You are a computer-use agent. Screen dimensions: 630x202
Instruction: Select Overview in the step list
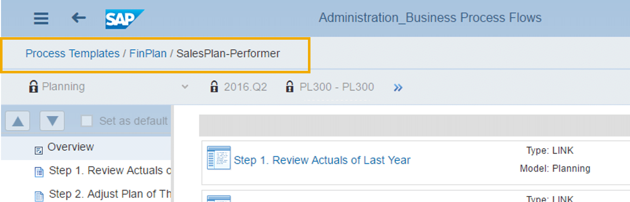(70, 147)
